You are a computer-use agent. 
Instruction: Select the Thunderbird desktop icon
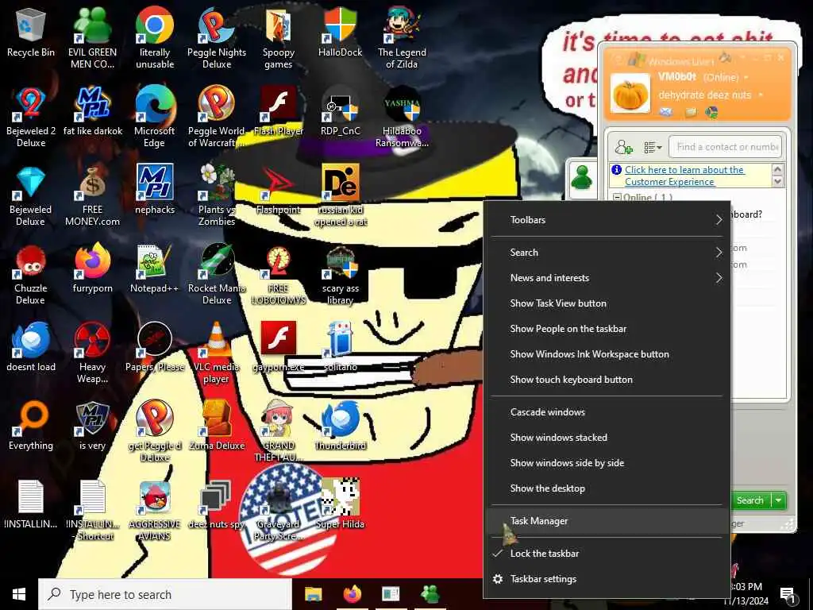click(x=340, y=426)
